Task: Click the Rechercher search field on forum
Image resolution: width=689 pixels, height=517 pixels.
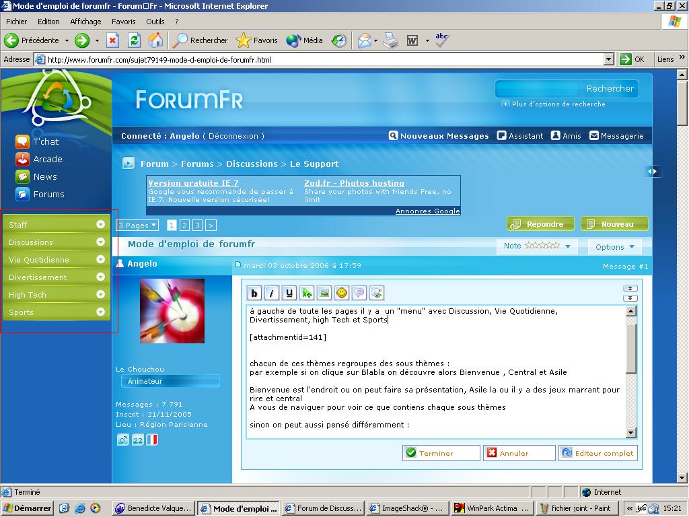Action: [538, 89]
